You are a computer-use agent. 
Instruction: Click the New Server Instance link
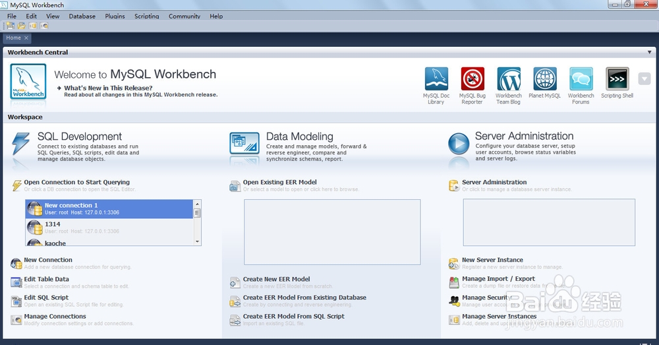tap(492, 260)
